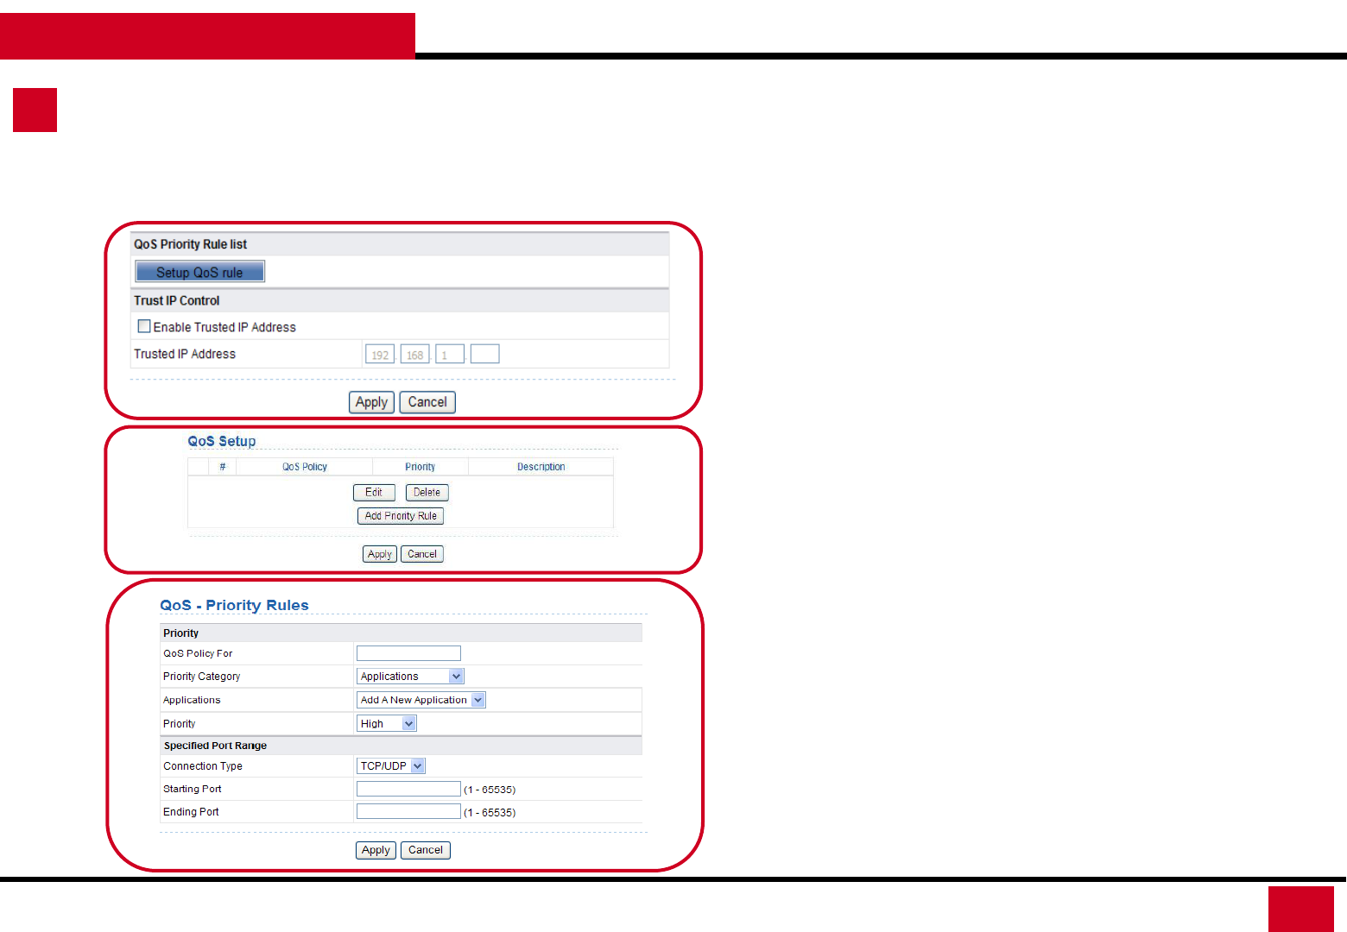This screenshot has height=932, width=1347.
Task: Click the Trust IP Control heading
Action: [x=176, y=300]
